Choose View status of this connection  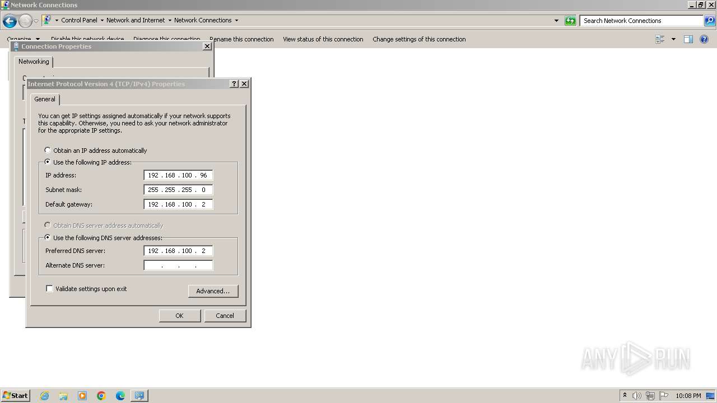pos(323,39)
